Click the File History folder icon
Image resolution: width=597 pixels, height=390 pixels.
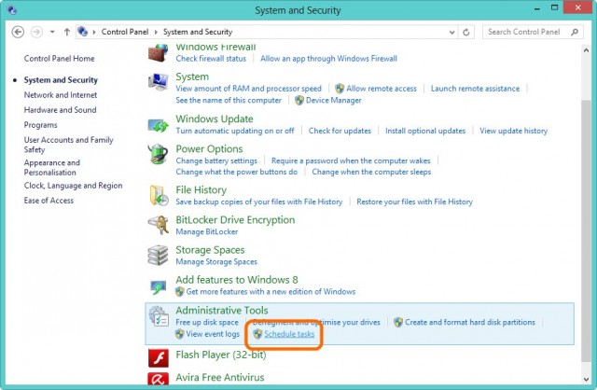[x=159, y=195]
